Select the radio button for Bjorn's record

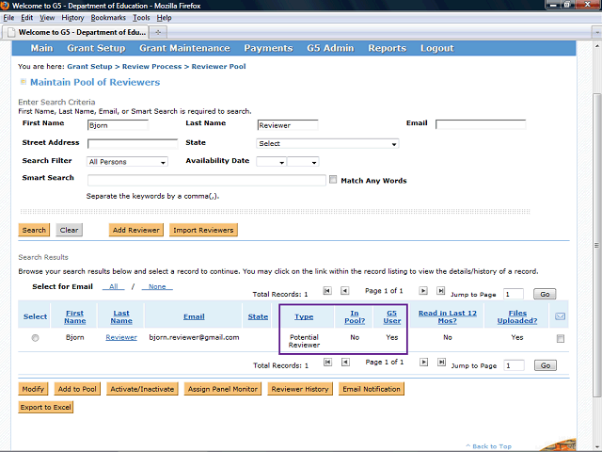coord(35,338)
